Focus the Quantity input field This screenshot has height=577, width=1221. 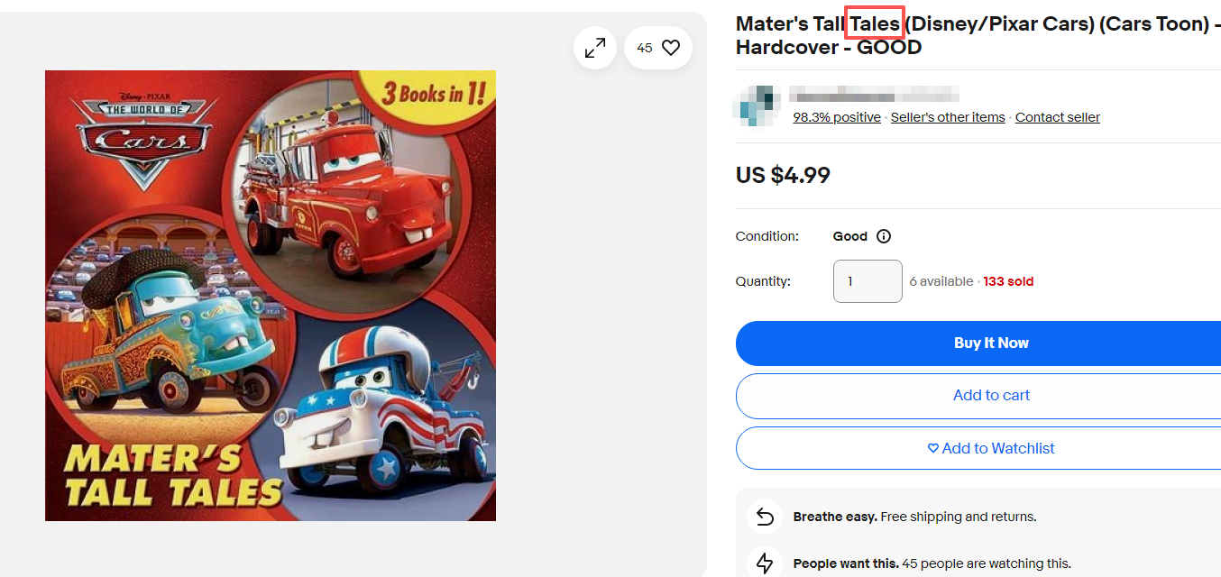click(867, 281)
